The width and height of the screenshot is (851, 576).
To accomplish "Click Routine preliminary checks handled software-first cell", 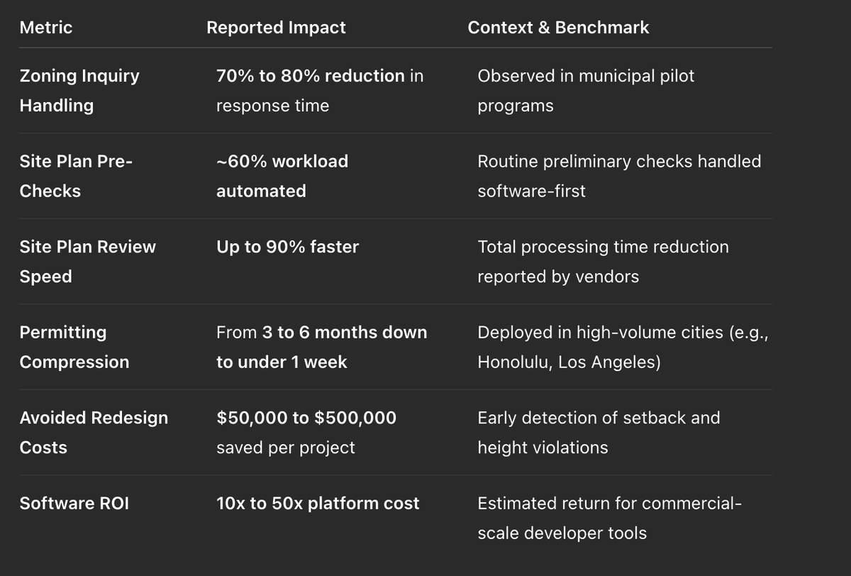I will click(x=619, y=176).
